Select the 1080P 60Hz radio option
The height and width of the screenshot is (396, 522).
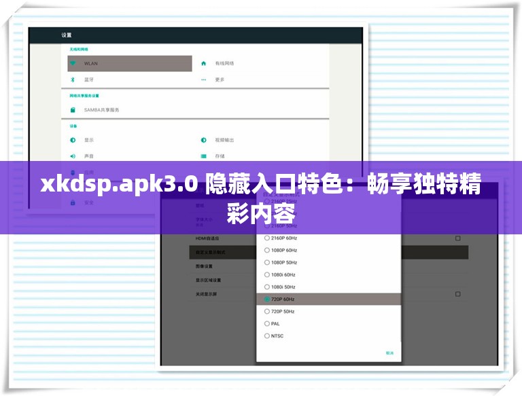click(266, 250)
